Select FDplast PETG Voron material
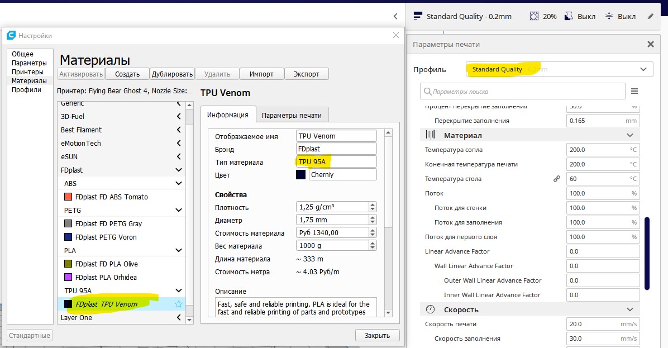The height and width of the screenshot is (348, 668). (121, 237)
